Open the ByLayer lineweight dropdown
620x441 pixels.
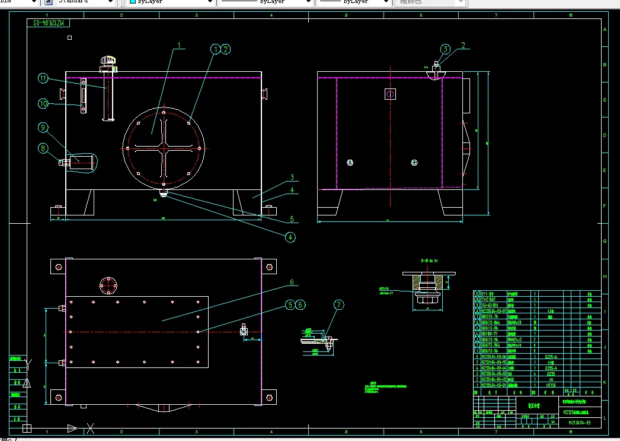(386, 2)
